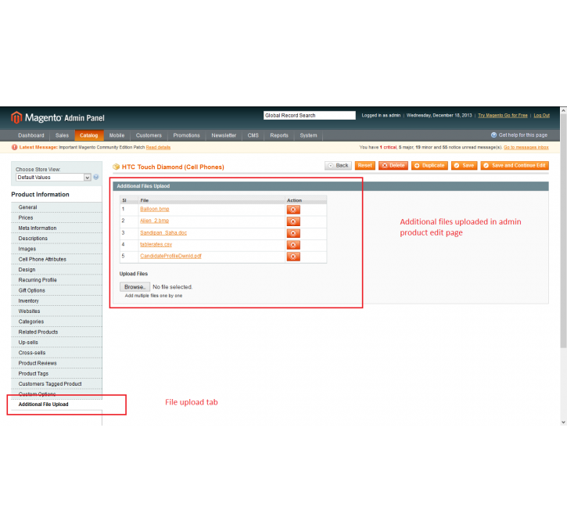This screenshot has height=532, width=567.
Task: Select the Inventory tab
Action: (x=56, y=301)
